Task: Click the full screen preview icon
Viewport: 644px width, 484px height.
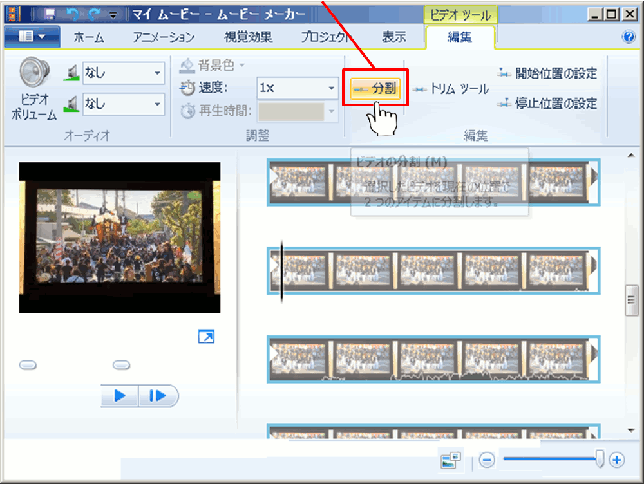Action: point(206,337)
